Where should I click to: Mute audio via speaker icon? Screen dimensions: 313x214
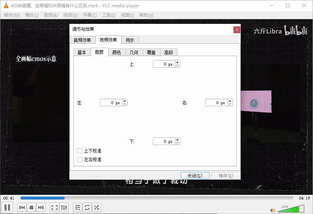(x=273, y=210)
